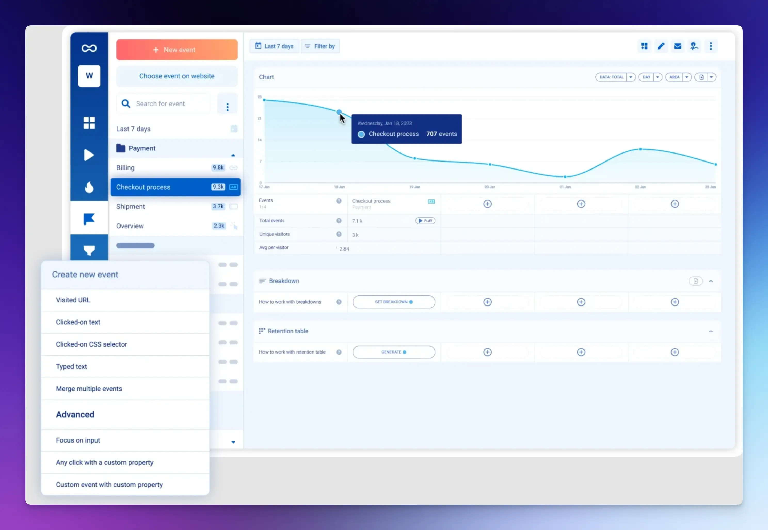Open the funnel icon in sidebar
This screenshot has width=768, height=530.
(89, 250)
